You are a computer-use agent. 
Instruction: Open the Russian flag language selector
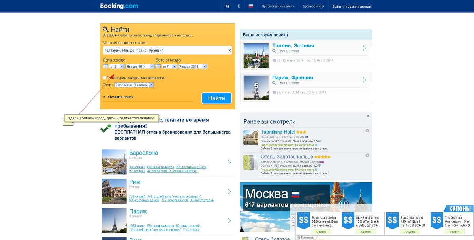pos(250,6)
